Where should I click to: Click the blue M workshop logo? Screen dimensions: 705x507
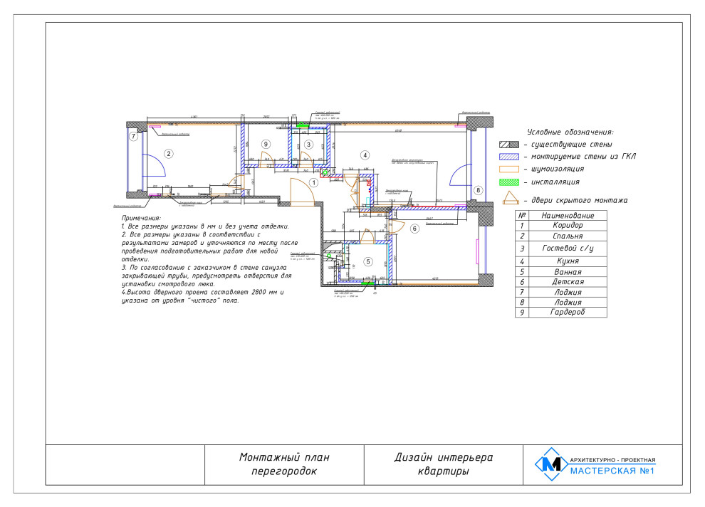549,464
